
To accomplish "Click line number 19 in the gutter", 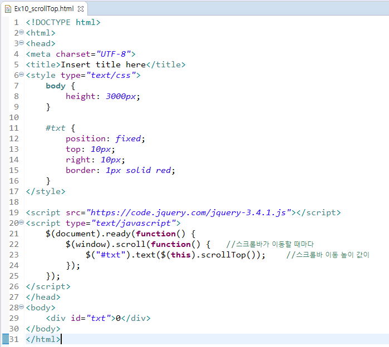I will click(x=14, y=212).
